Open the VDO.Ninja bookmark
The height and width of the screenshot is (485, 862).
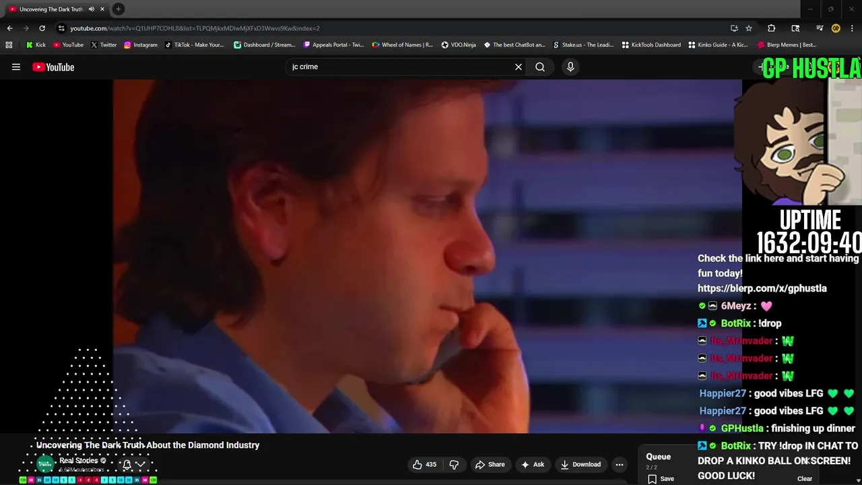coord(459,45)
